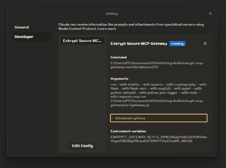Viewport: 226px width, 168px height.
Task: Select Enkrypt Secure MC... server in list
Action: point(82,41)
